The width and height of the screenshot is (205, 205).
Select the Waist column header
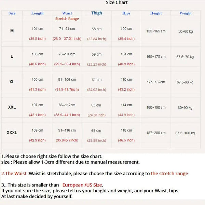[67, 13]
